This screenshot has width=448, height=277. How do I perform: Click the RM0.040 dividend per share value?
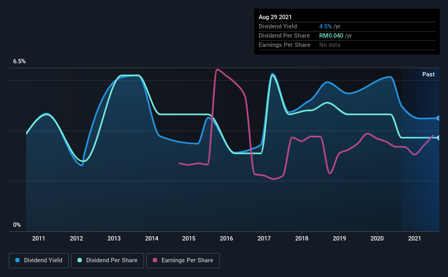click(x=331, y=35)
